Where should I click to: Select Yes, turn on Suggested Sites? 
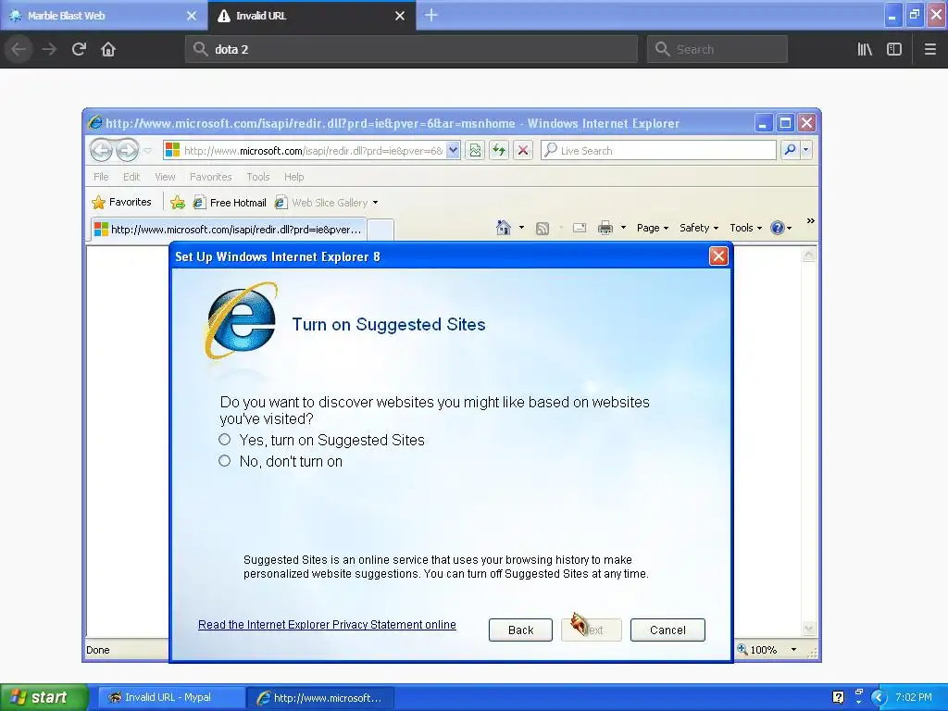pos(224,440)
